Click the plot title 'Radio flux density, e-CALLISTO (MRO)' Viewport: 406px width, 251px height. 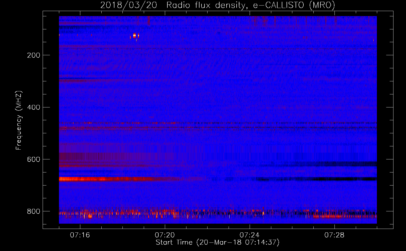click(251, 5)
